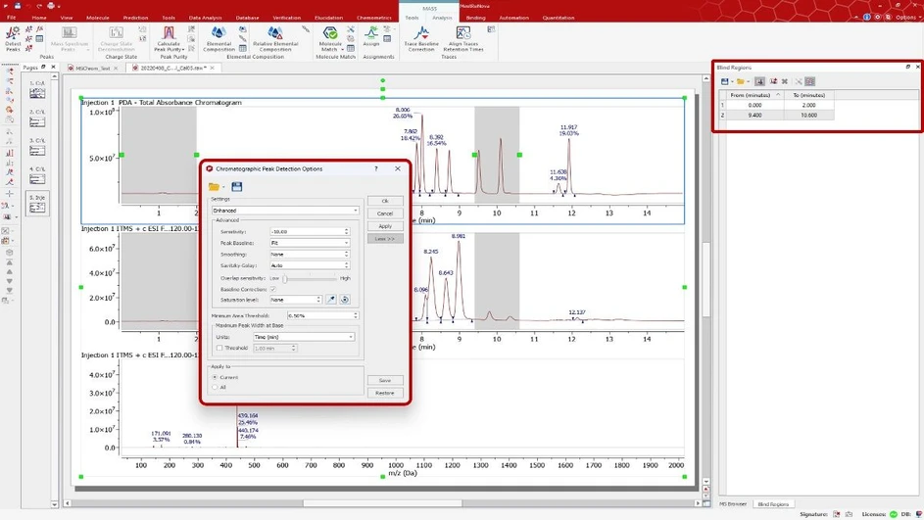Click the delete blind region X icon

(784, 81)
